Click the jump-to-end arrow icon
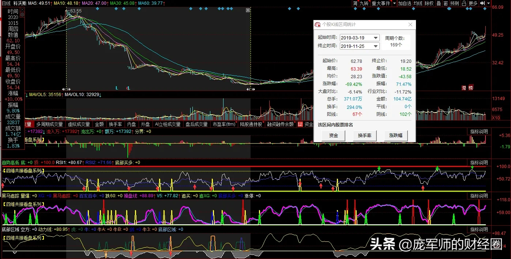The height and width of the screenshot is (259, 511). 482,3
